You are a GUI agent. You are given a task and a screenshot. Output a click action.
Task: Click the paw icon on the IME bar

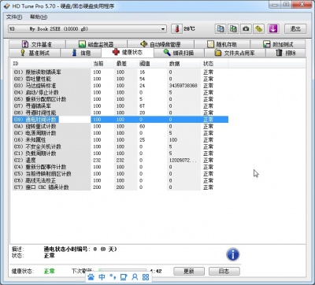[91, 276]
